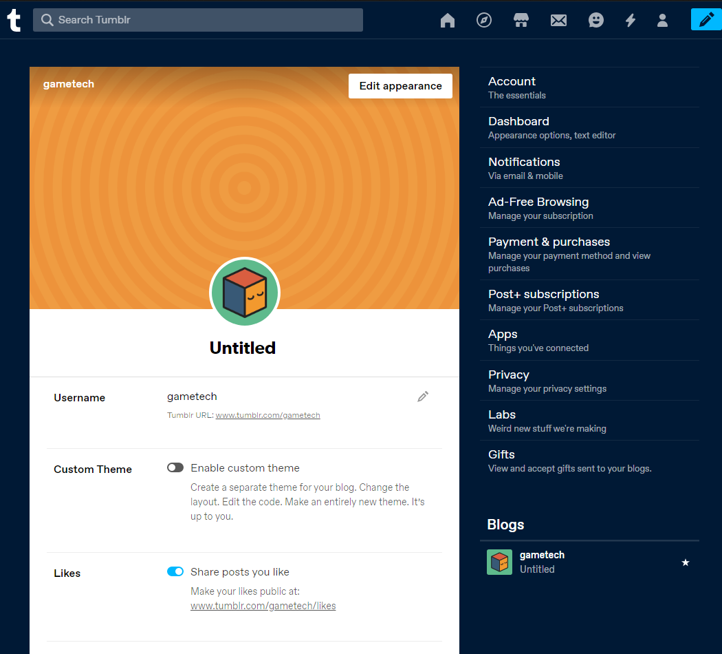Image resolution: width=722 pixels, height=654 pixels.
Task: Select the gametech blog under Blogs
Action: [x=589, y=562]
